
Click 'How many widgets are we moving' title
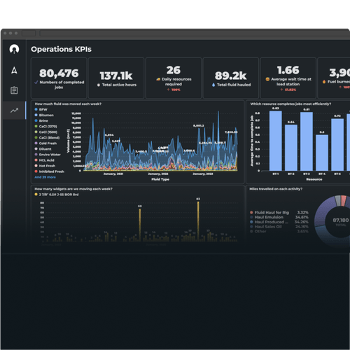(73, 189)
